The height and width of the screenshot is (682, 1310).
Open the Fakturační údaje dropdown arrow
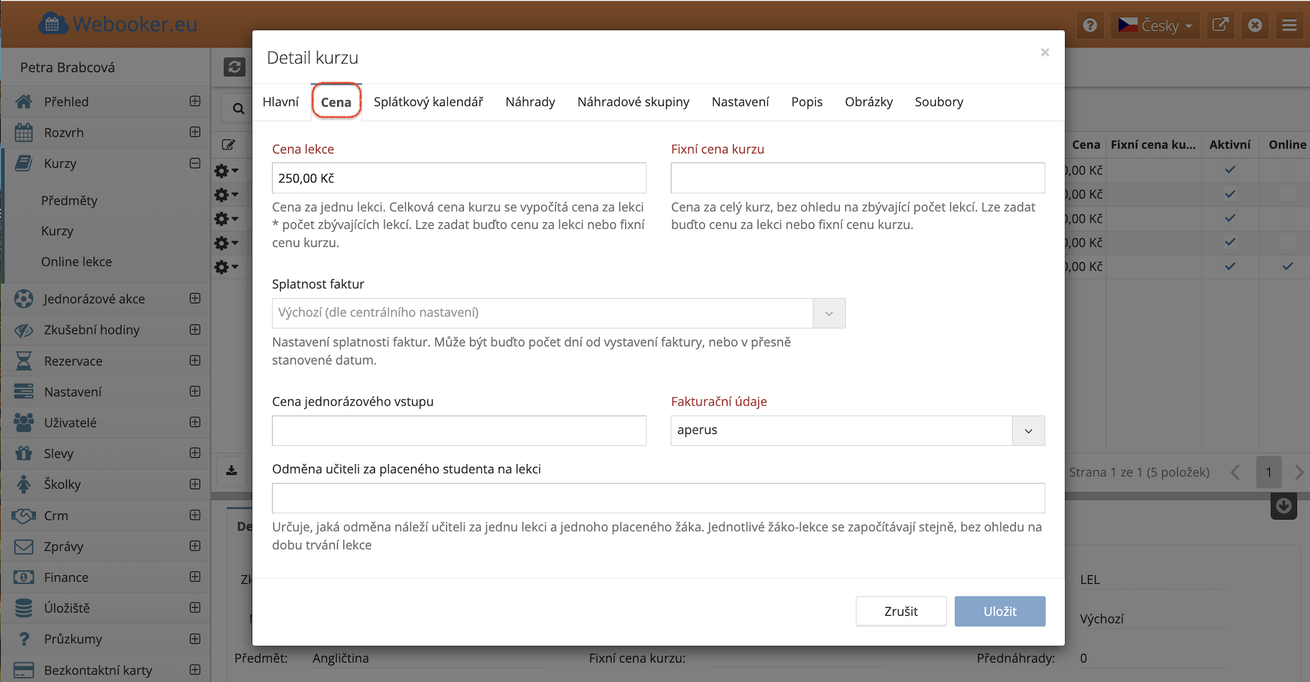pos(1028,431)
